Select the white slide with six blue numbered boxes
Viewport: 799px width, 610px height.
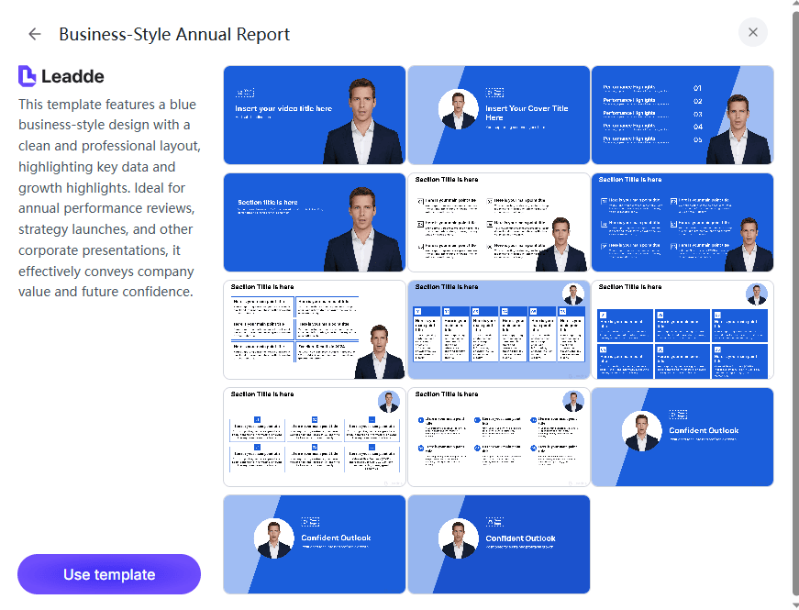(x=314, y=437)
